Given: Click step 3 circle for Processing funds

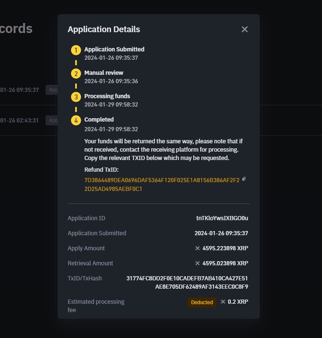Looking at the screenshot, I should [x=76, y=97].
